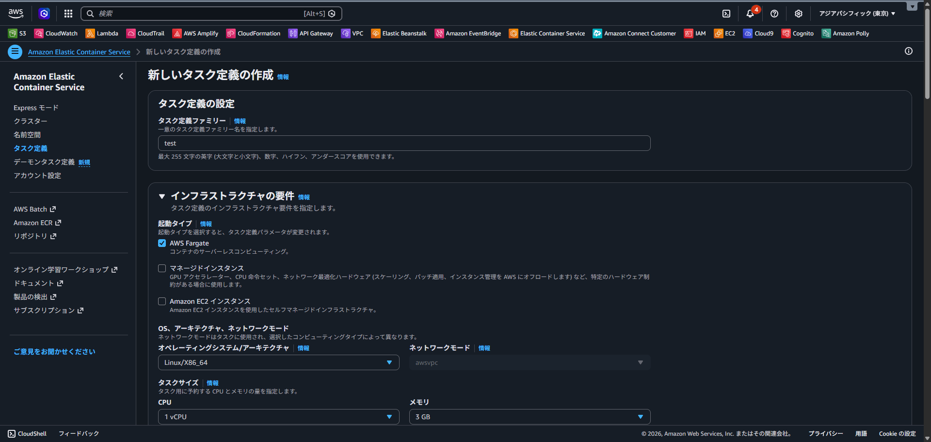Open フィードバック in the footer bar
931x442 pixels.
coord(79,434)
